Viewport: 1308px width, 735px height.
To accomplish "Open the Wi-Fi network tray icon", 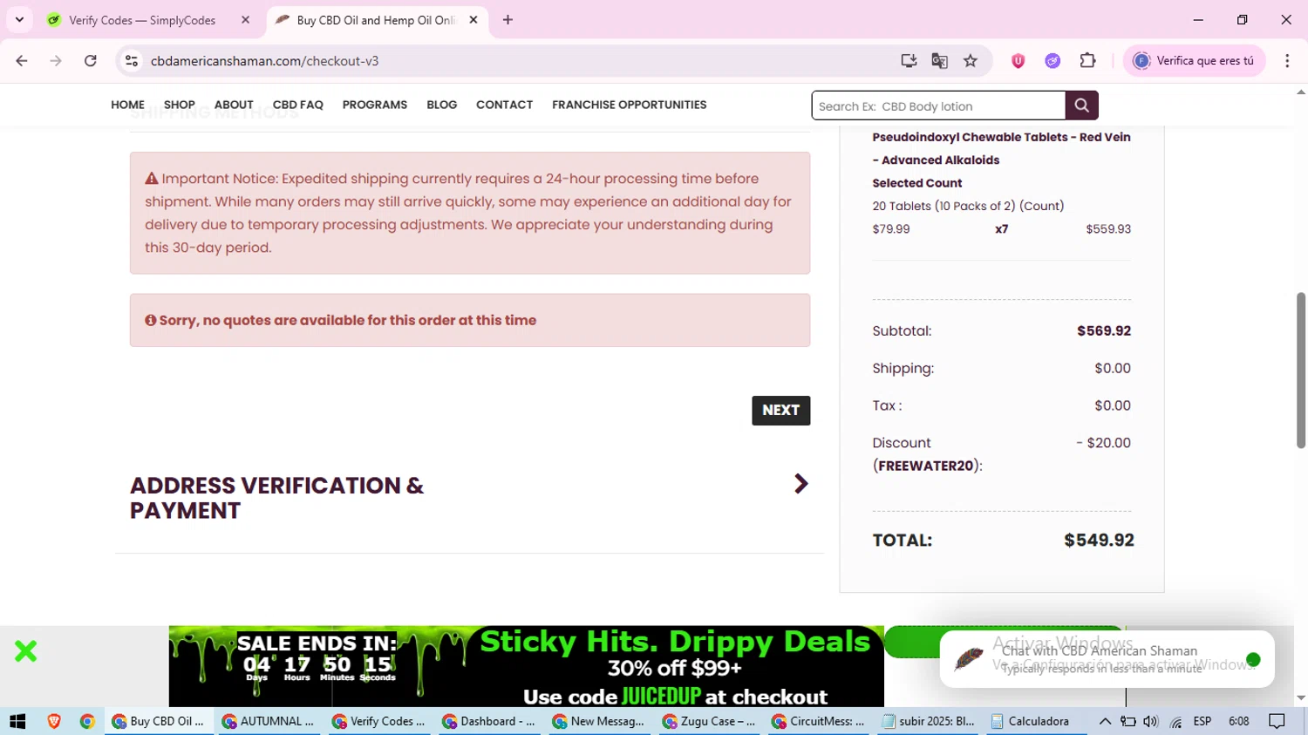I will coord(1175,721).
